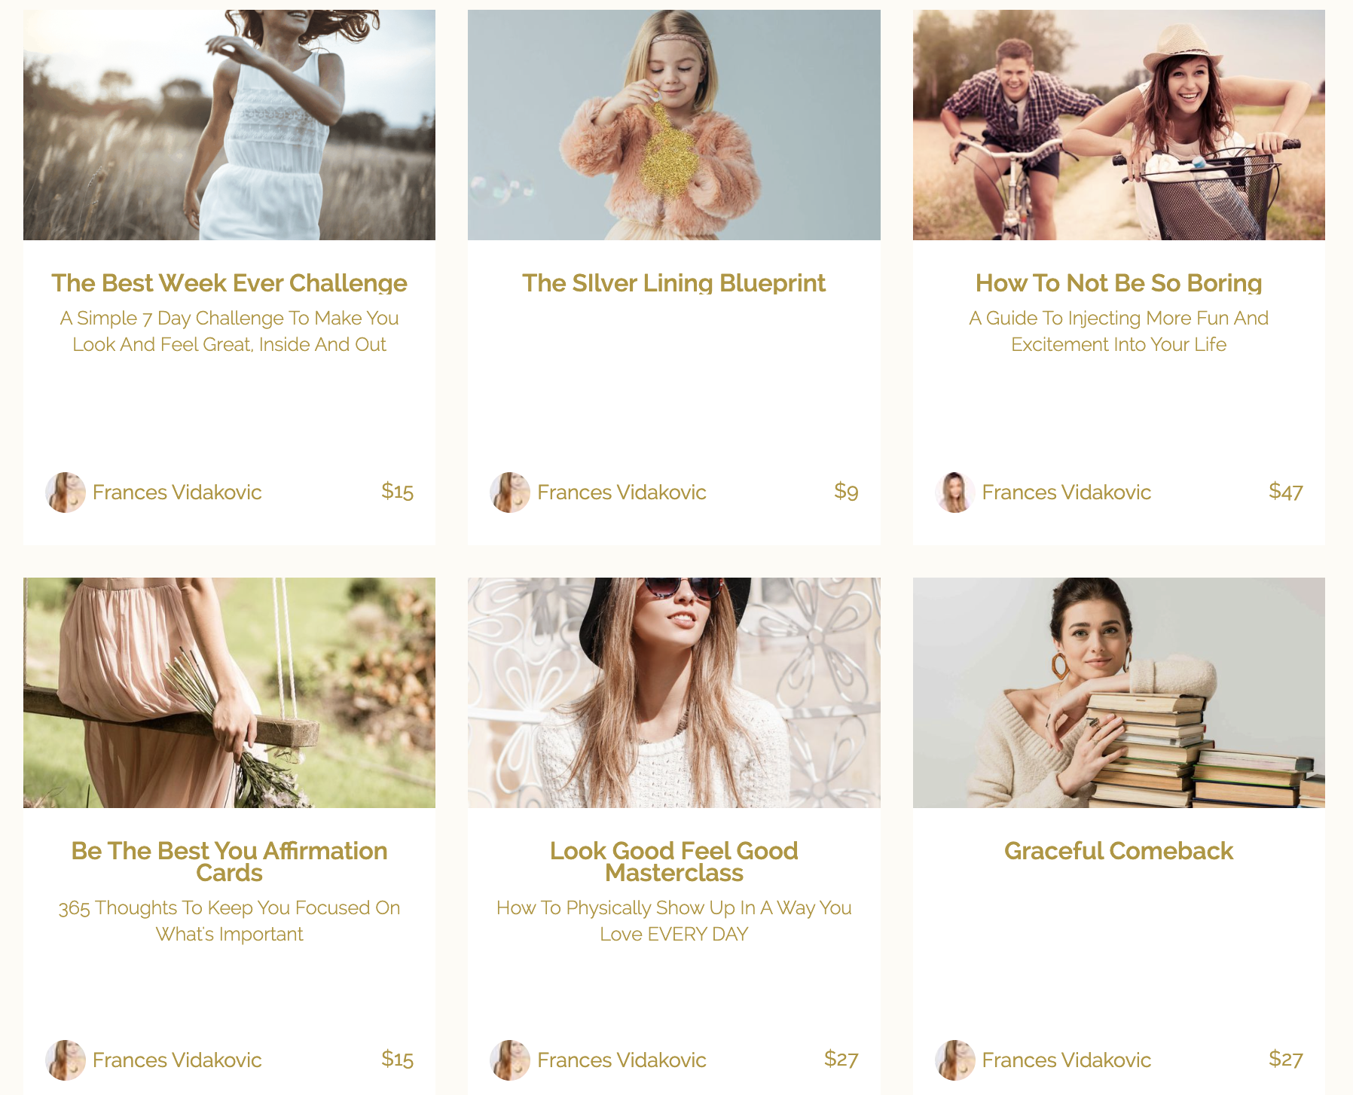Click the $9 price on Silver Lining card

[x=846, y=492]
